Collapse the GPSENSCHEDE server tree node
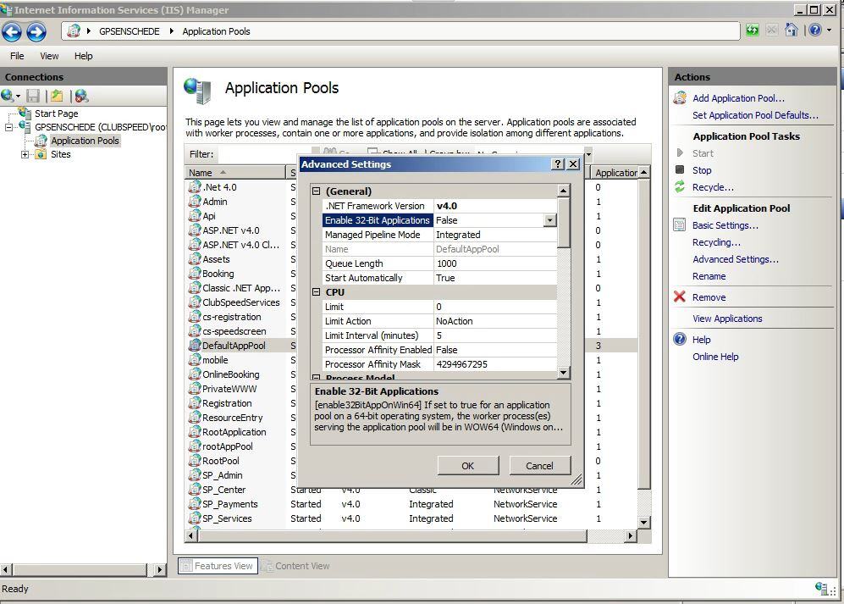844x604 pixels. point(8,127)
